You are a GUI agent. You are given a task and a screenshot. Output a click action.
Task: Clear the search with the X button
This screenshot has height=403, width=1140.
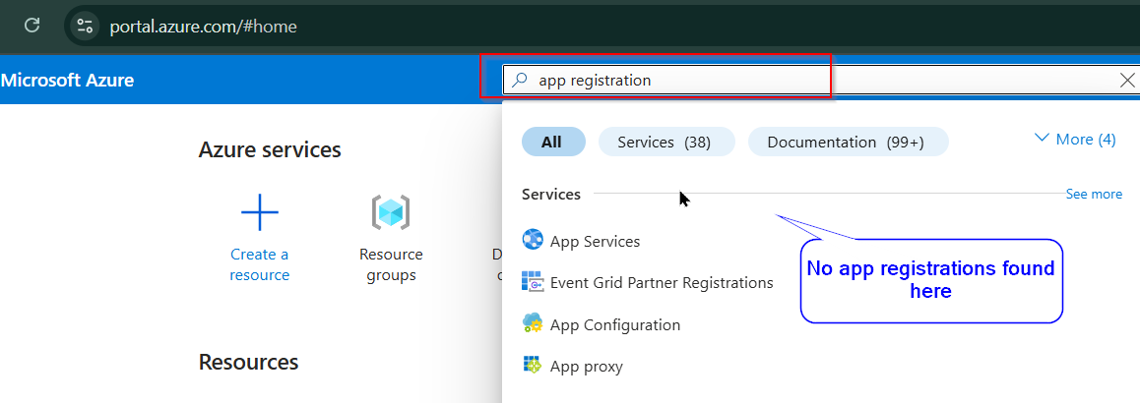pyautogui.click(x=1127, y=80)
